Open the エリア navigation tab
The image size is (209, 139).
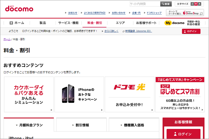tap(120, 23)
